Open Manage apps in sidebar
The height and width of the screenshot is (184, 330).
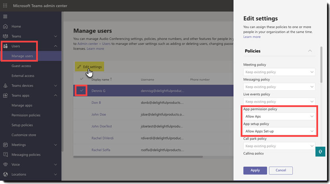(x=22, y=105)
